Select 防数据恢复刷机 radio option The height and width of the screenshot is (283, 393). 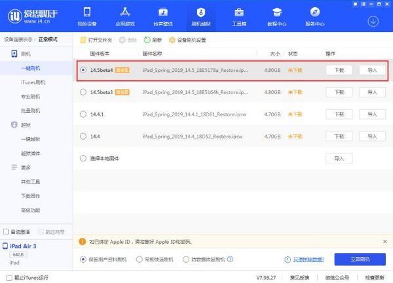coord(186,259)
